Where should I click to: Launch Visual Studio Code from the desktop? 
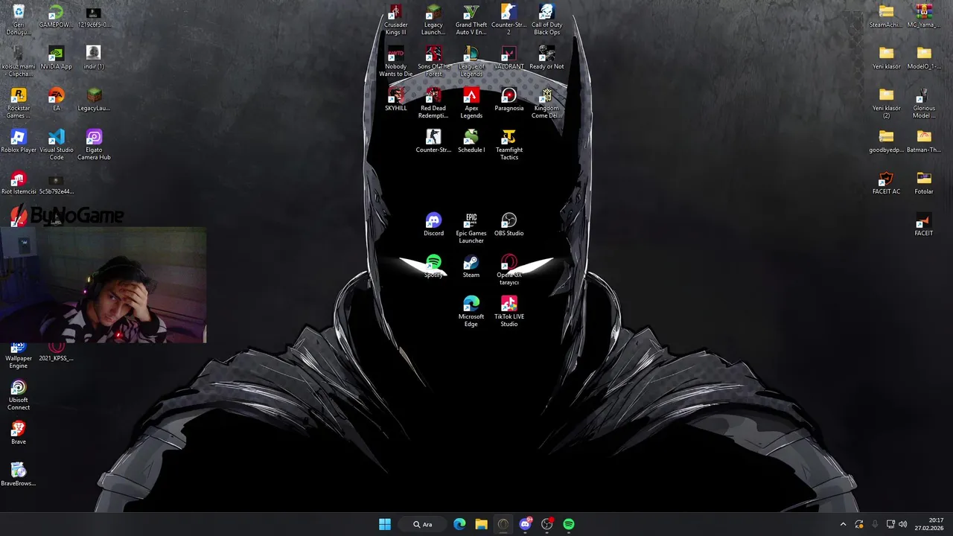click(x=56, y=144)
